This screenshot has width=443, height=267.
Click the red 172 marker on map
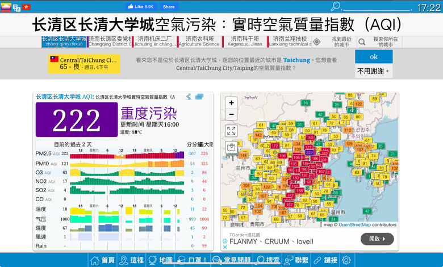275,146
